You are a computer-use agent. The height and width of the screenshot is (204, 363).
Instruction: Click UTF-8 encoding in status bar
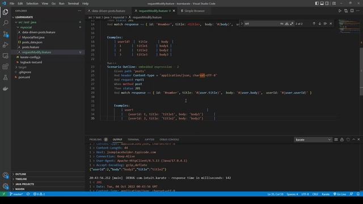305,194
